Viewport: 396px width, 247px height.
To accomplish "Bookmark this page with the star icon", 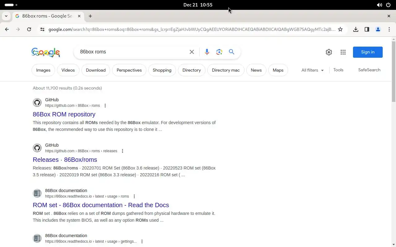I will tap(340, 29).
